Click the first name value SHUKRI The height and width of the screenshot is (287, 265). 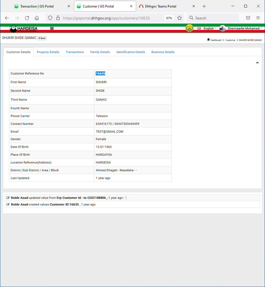click(101, 82)
